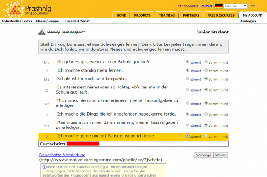Click the 'Dauerhafte Verbindung' link
Image resolution: width=267 pixels, height=177 pixels.
point(62,155)
